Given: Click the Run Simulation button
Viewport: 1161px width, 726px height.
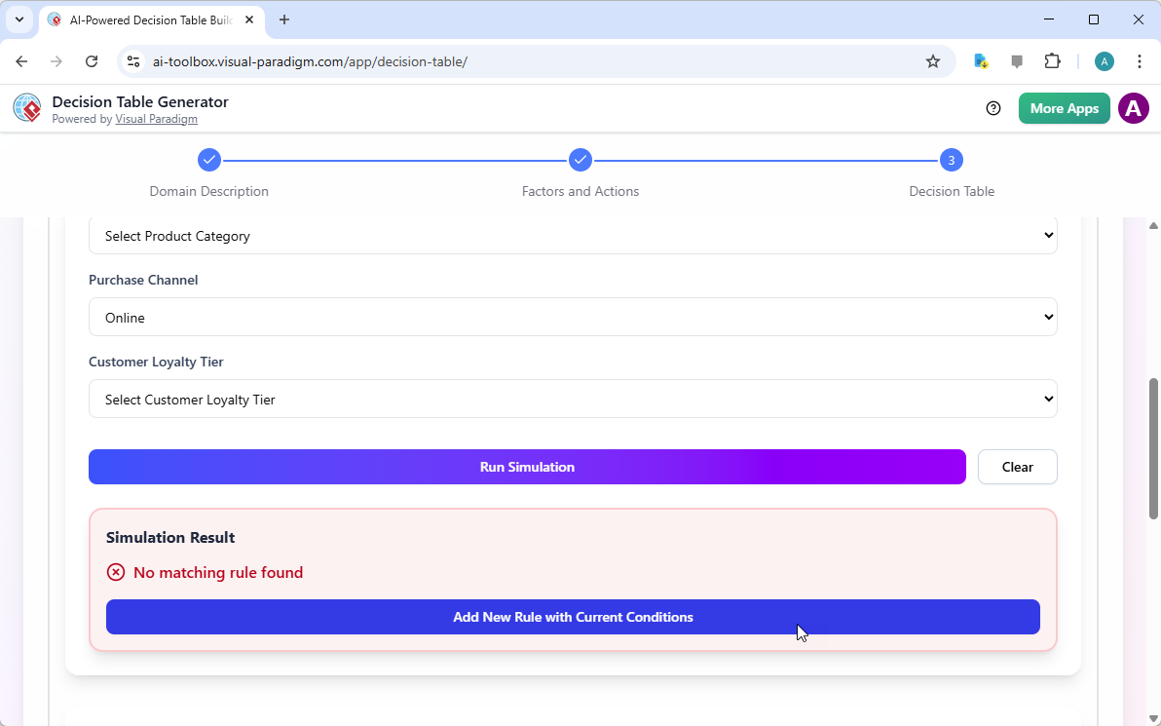Looking at the screenshot, I should (x=527, y=467).
